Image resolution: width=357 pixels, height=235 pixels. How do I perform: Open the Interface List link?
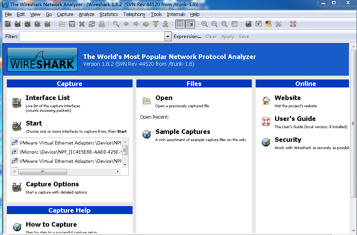(48, 98)
